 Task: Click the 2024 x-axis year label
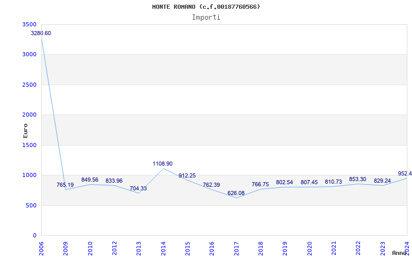point(407,249)
